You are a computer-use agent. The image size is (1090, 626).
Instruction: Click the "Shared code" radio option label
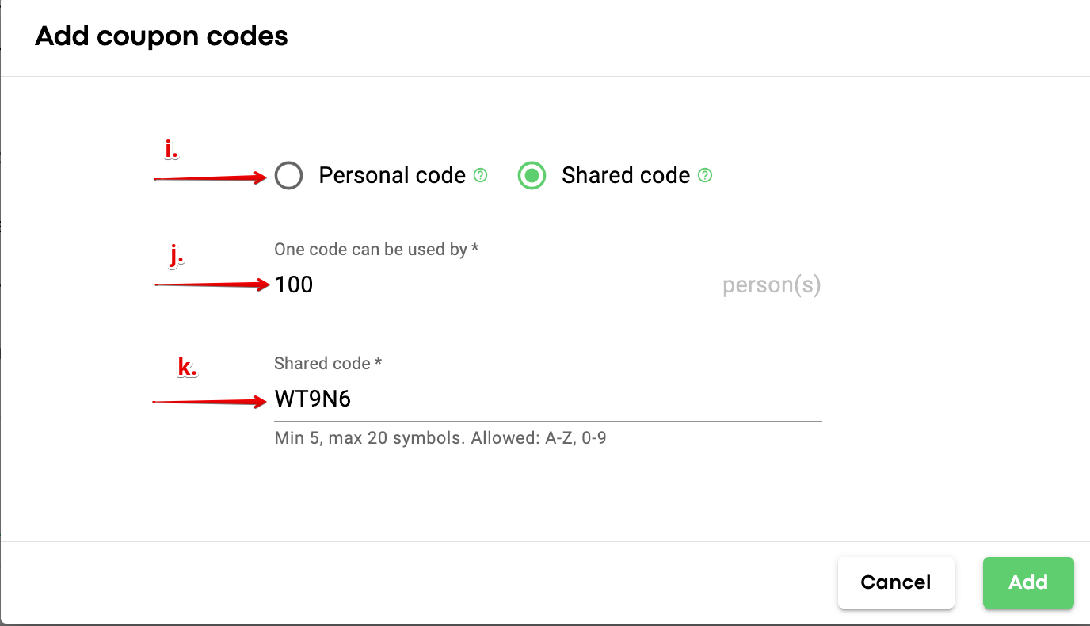pos(626,175)
